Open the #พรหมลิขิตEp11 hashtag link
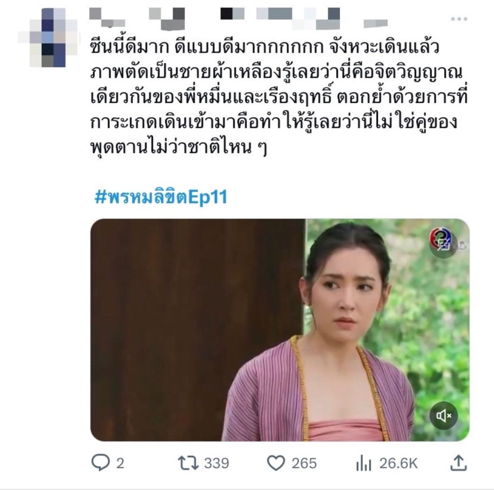Viewport: 494px width, 491px height. pyautogui.click(x=161, y=197)
